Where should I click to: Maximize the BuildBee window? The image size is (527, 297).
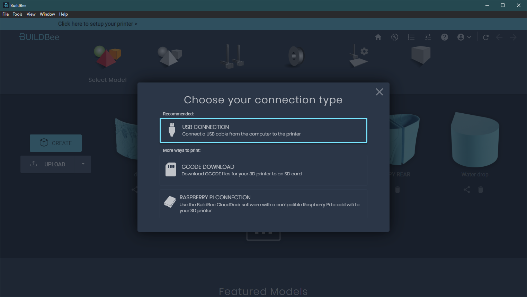point(503,5)
